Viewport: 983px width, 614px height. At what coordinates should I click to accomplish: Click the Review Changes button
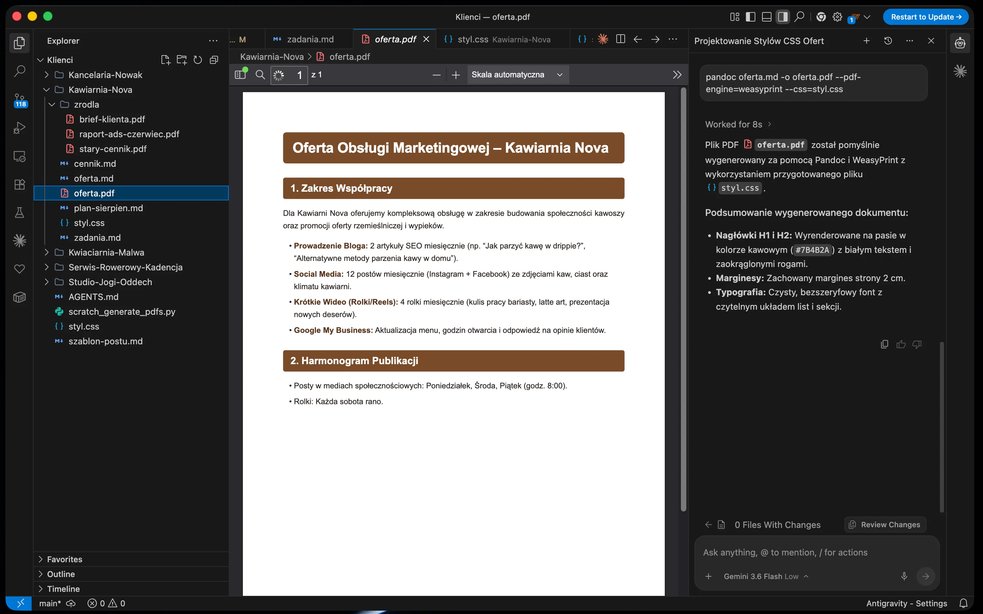click(x=885, y=524)
